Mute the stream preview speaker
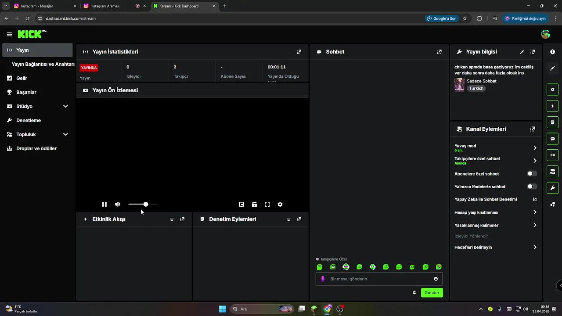This screenshot has height=316, width=562. 118,204
